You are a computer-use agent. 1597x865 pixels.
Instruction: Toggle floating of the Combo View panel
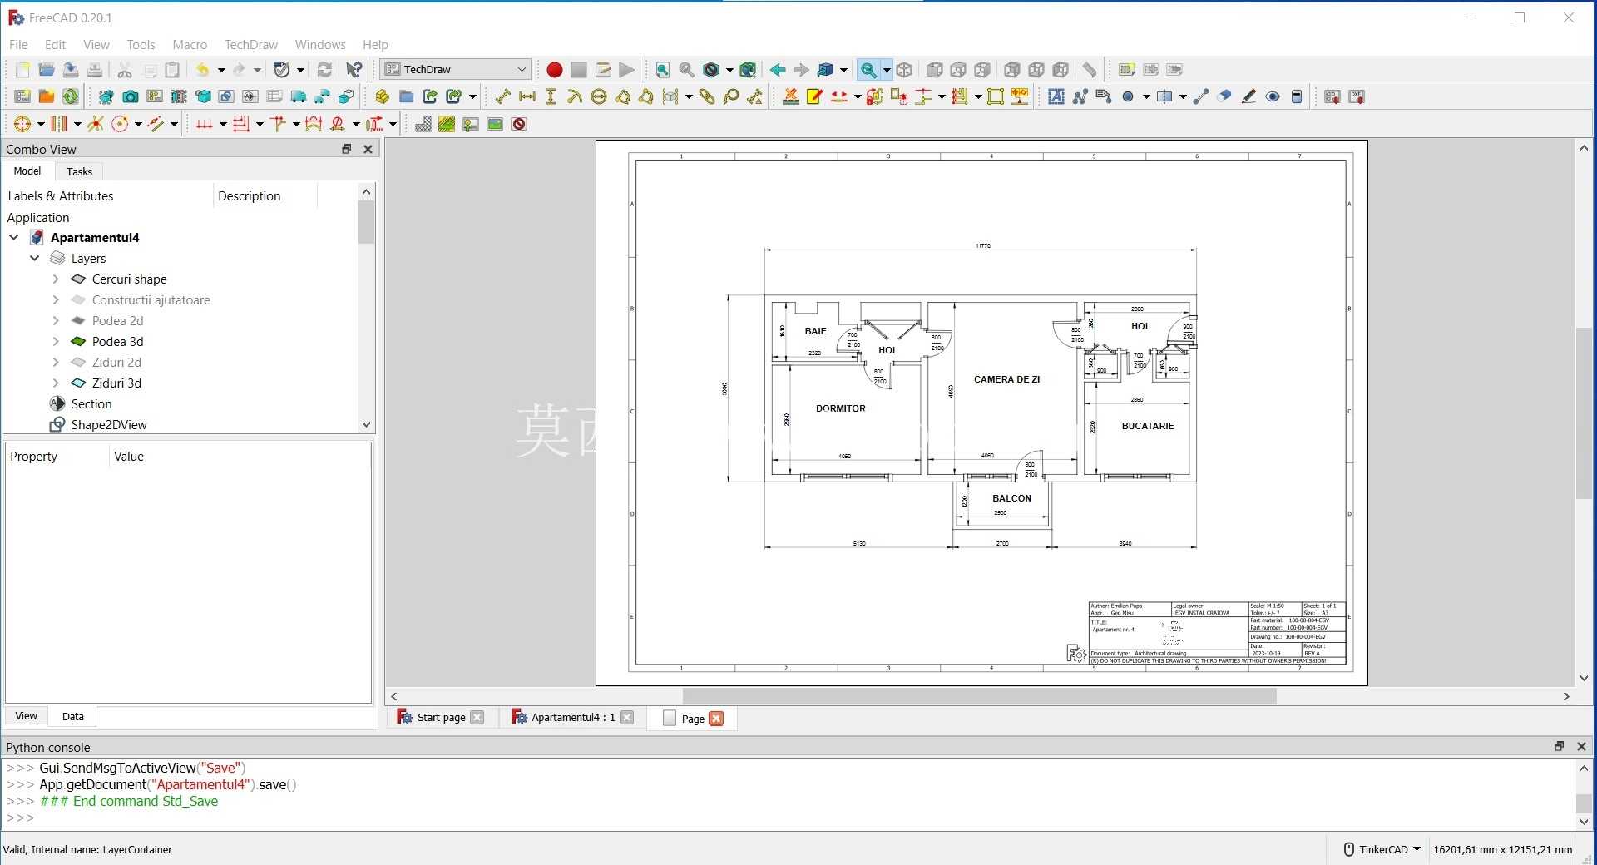tap(347, 149)
